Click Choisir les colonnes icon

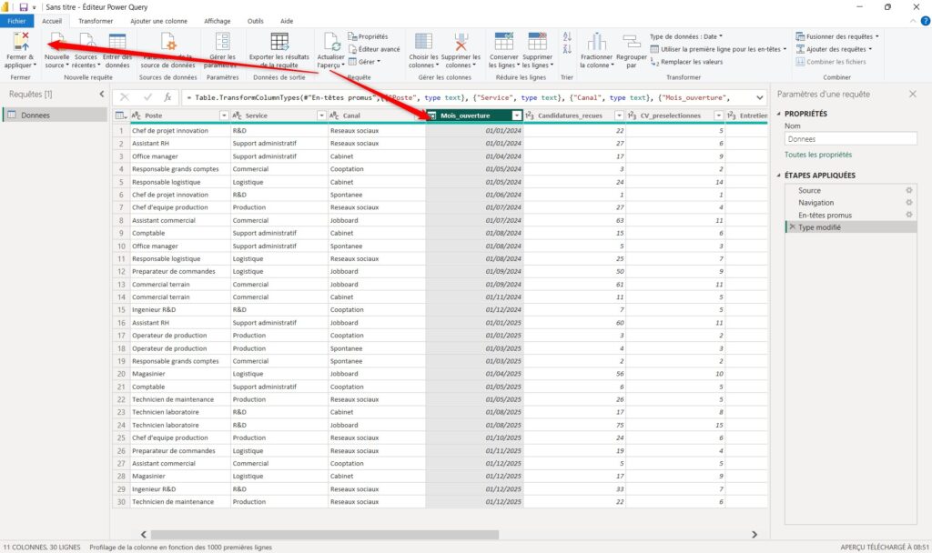coord(423,42)
